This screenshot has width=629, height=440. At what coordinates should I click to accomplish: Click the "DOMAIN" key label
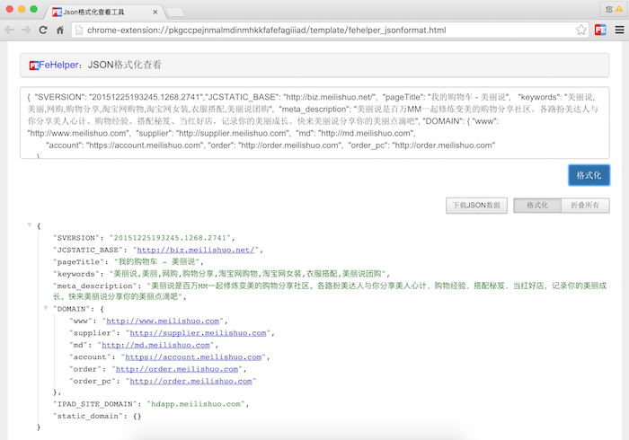pyautogui.click(x=71, y=309)
